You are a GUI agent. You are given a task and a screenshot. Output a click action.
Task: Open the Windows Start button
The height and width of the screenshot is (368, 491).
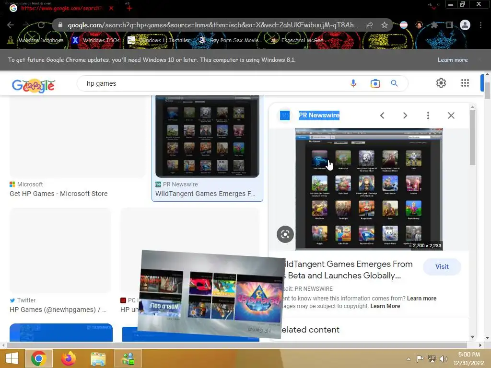12,358
